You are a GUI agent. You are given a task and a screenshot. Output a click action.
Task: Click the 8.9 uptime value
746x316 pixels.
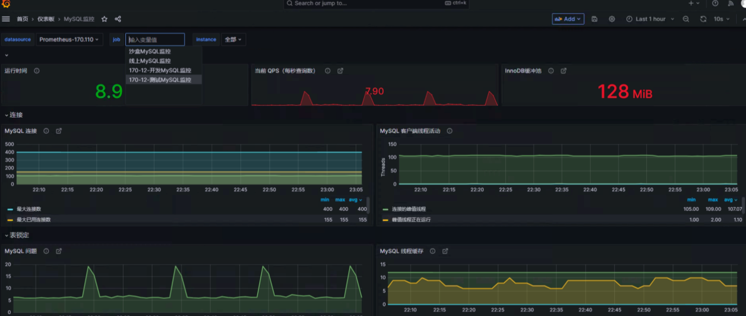109,92
